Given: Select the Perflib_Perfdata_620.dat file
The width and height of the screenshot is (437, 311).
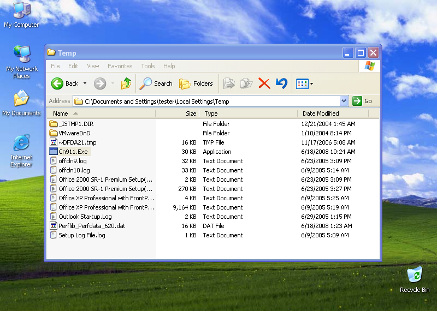Looking at the screenshot, I should click(x=91, y=226).
